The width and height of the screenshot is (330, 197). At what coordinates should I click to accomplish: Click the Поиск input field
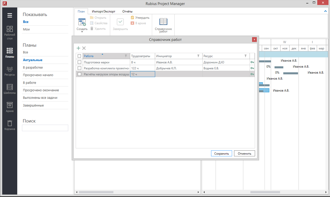[45, 128]
